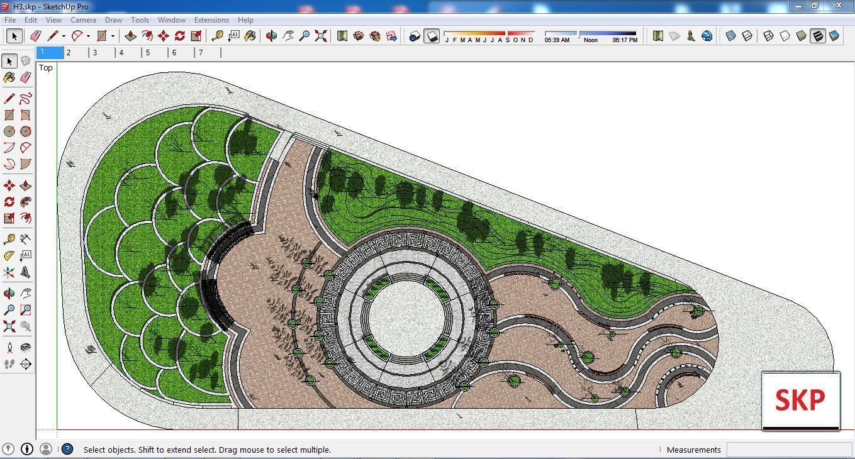855x459 pixels.
Task: Switch to scene tab 5
Action: 155,53
